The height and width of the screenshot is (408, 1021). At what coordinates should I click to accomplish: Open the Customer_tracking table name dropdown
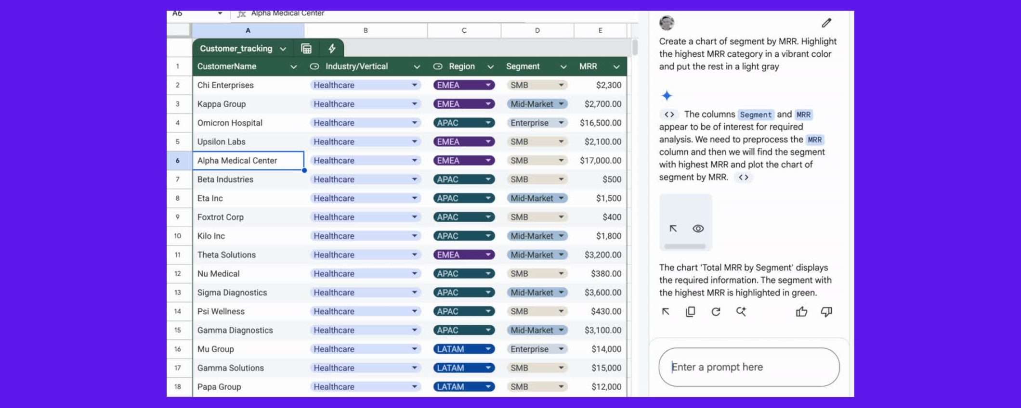click(x=283, y=49)
